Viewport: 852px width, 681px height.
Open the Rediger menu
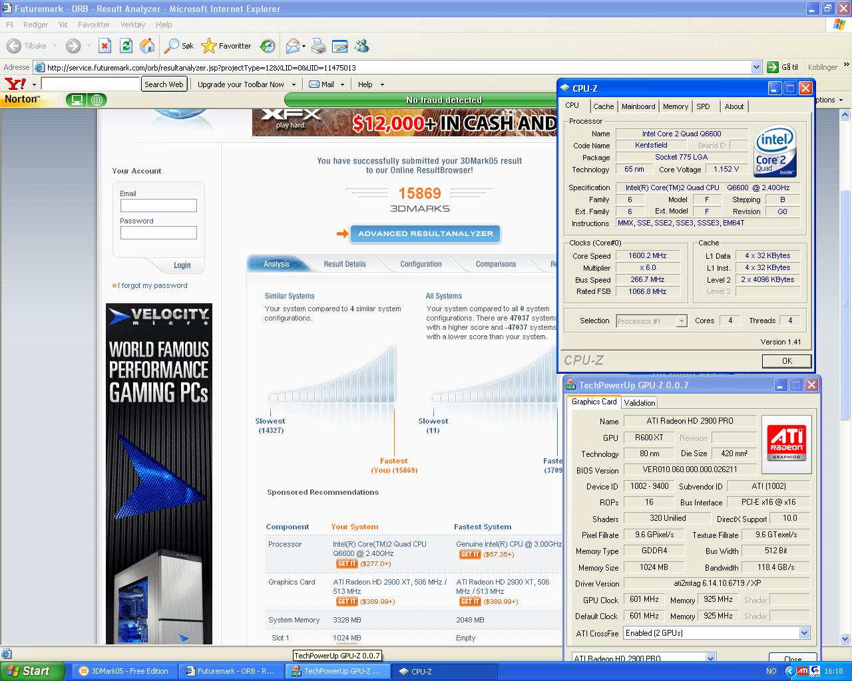click(35, 25)
